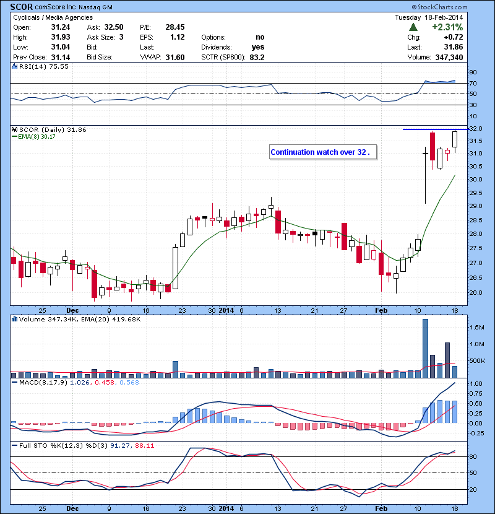Click the green up-arrow change indicator
This screenshot has width=495, height=514.
tap(413, 27)
